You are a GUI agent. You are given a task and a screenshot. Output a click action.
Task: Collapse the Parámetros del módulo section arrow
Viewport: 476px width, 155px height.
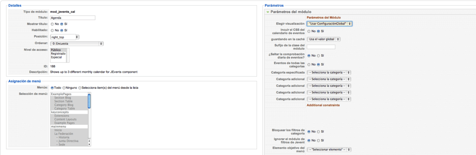pyautogui.click(x=268, y=12)
